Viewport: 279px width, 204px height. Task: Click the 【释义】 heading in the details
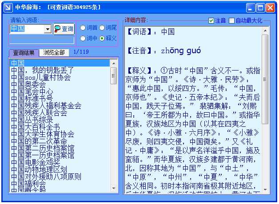click(x=139, y=71)
